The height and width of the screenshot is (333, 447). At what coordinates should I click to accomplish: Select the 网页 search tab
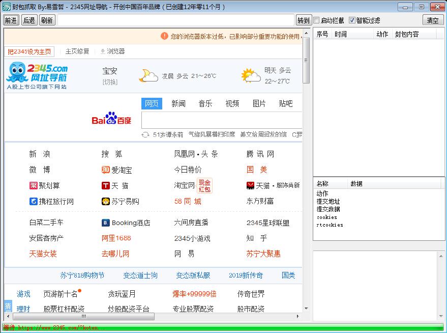coord(152,103)
